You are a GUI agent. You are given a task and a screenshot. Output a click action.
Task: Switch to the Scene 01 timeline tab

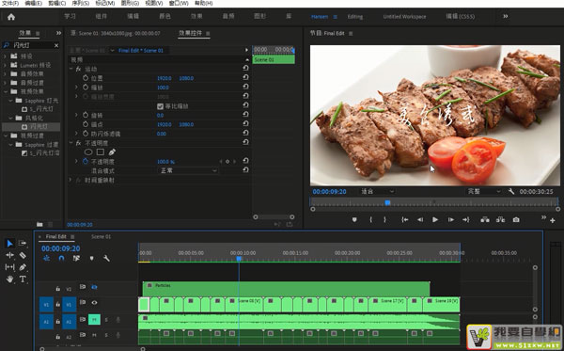coord(102,236)
